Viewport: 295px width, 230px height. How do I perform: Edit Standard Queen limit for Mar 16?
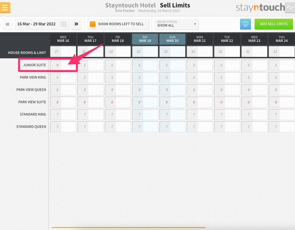pos(69,127)
